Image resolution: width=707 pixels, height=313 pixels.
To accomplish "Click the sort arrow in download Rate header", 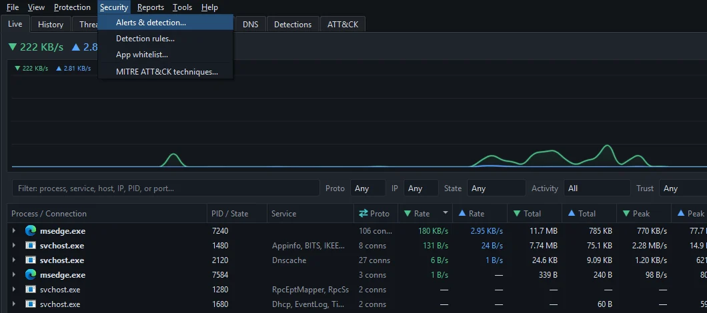I will point(446,213).
